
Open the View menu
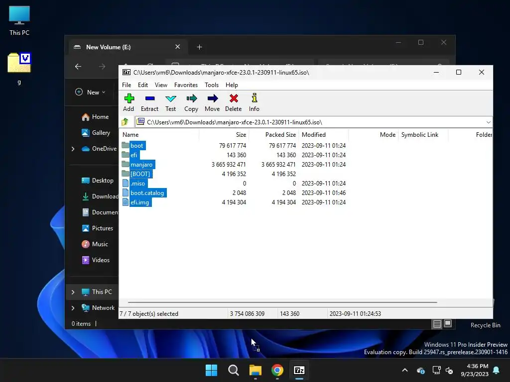click(x=161, y=85)
